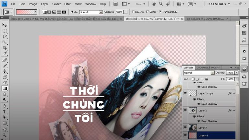This screenshot has height=140, width=249.
Task: Open the gradient picker arrow beside preview
Action: pyautogui.click(x=35, y=12)
